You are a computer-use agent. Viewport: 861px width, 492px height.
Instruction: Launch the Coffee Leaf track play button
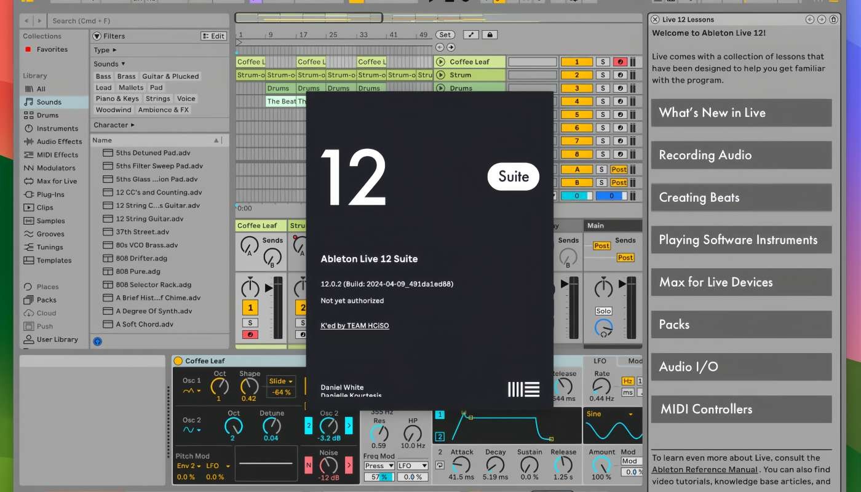[x=440, y=61]
